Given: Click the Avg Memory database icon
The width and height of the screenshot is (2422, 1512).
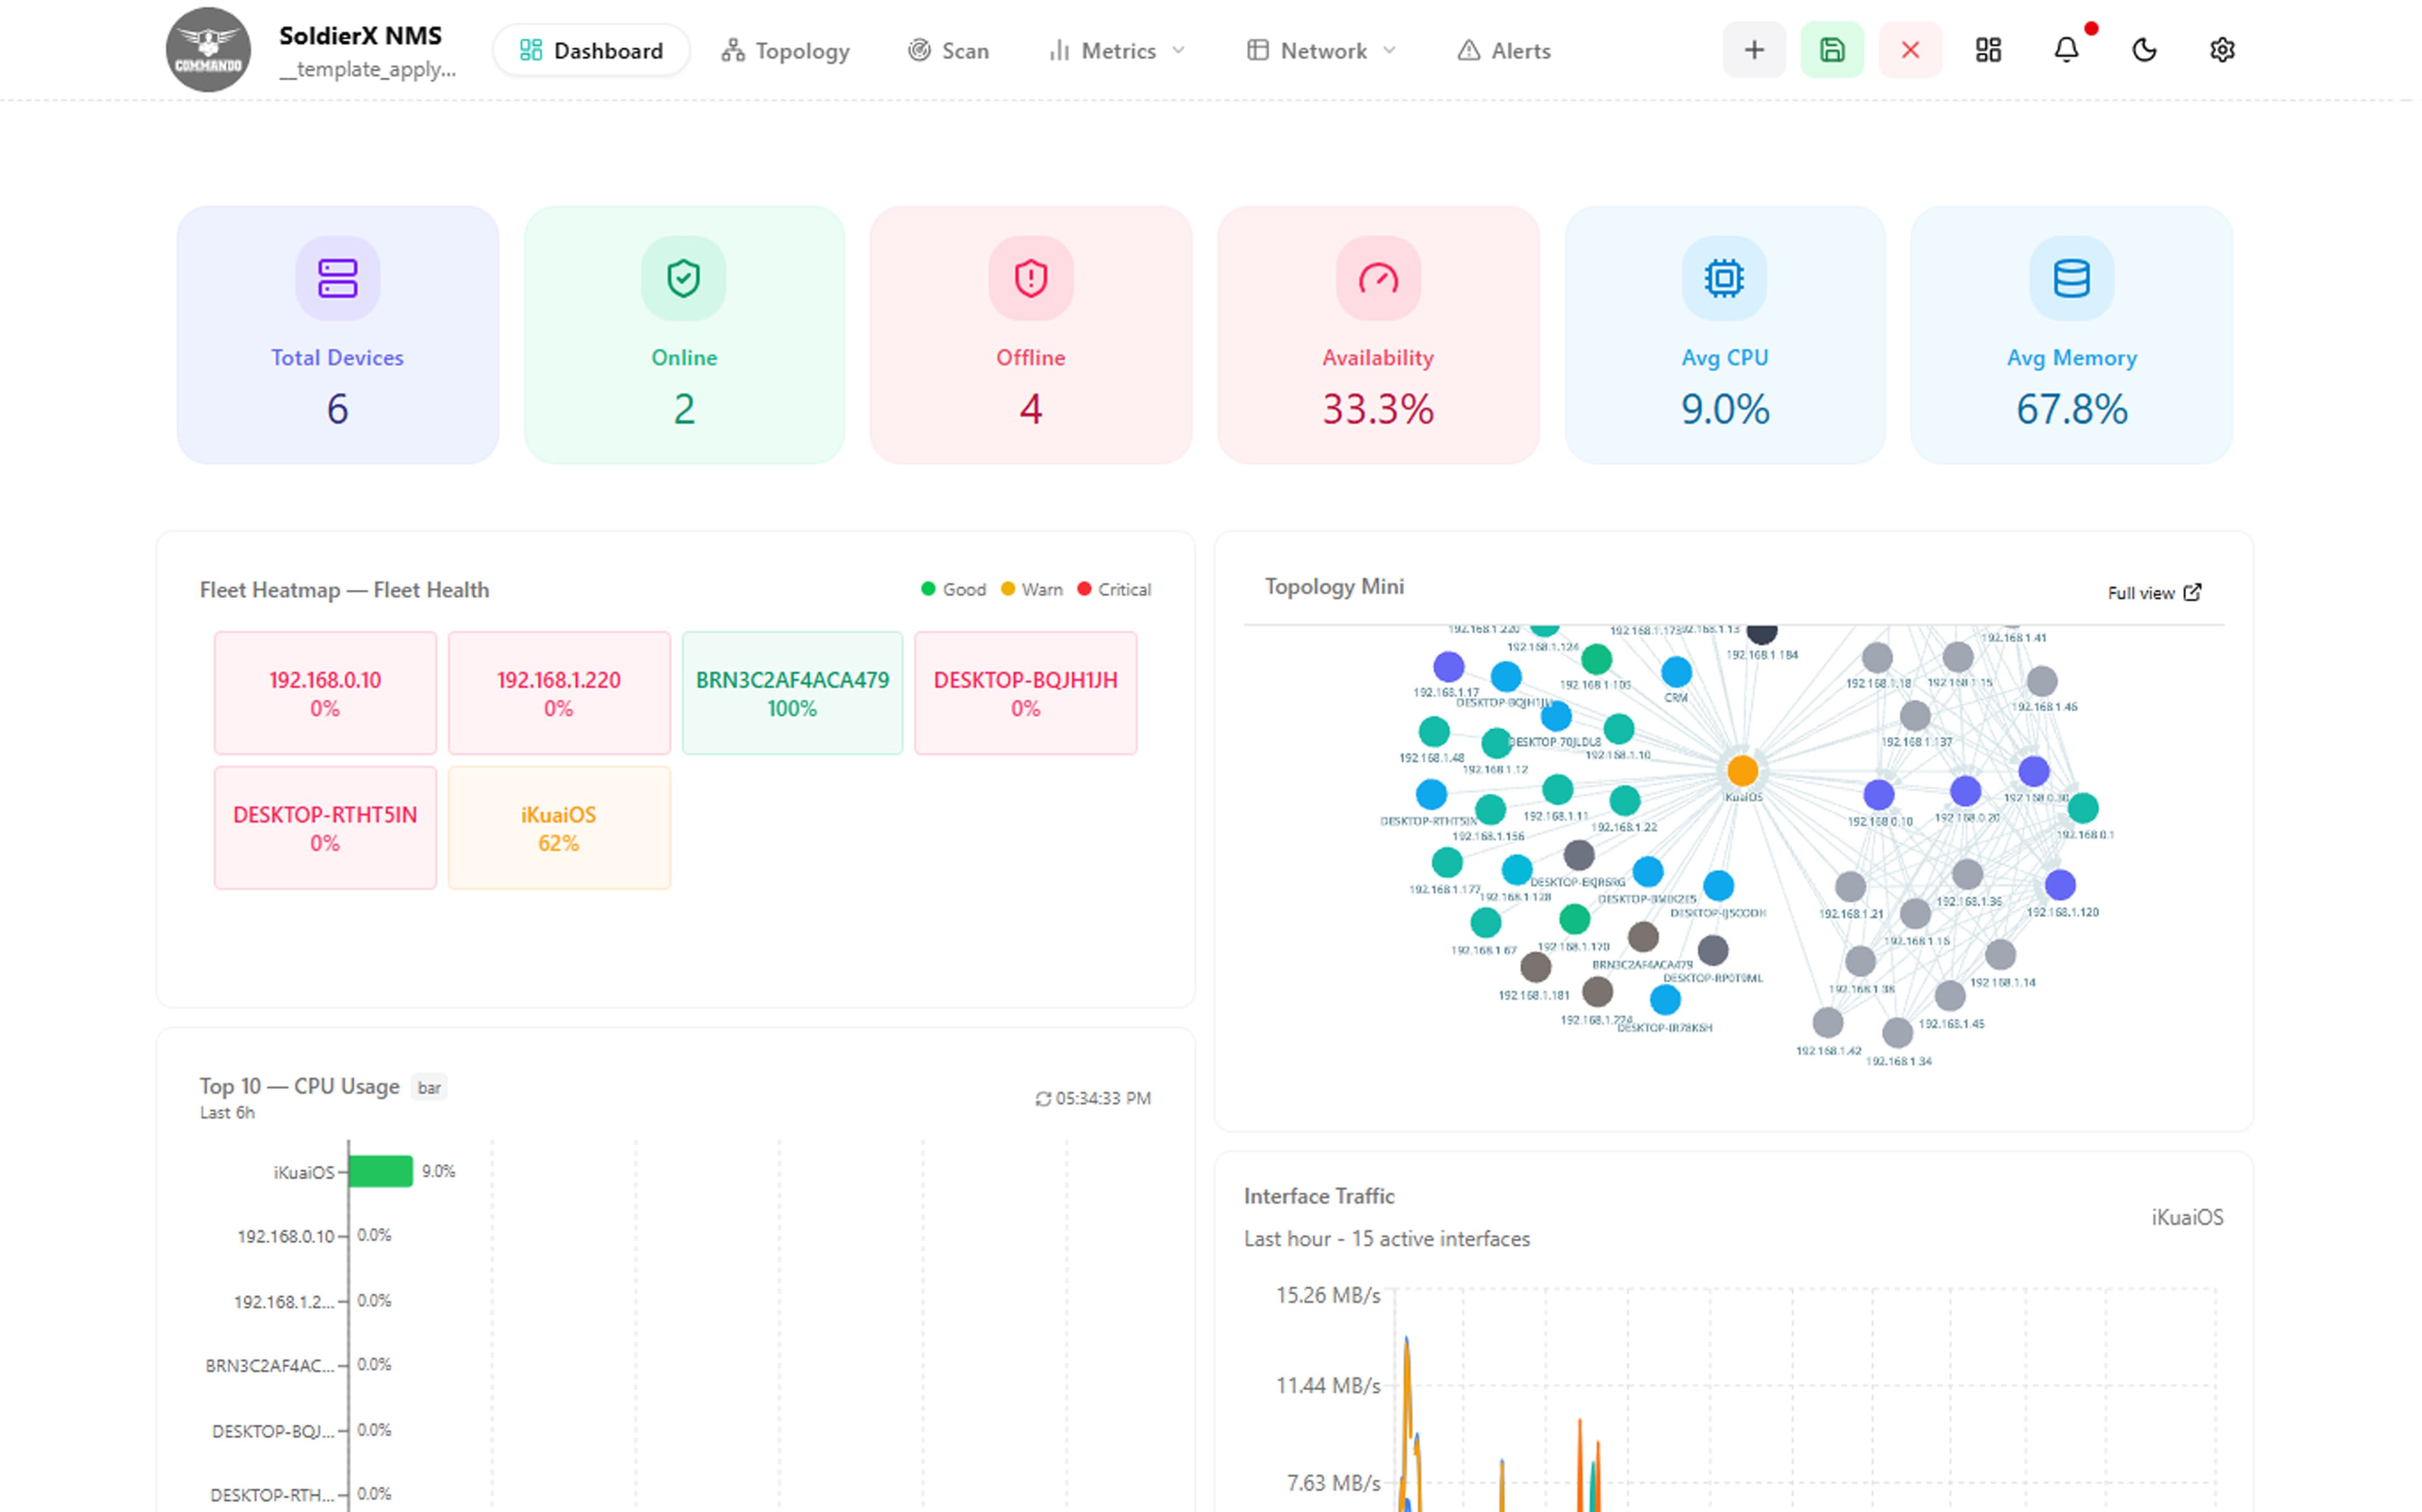Looking at the screenshot, I should (2072, 278).
